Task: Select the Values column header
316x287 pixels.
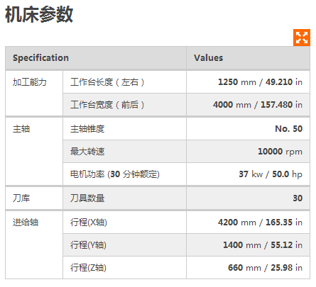Action: pyautogui.click(x=248, y=58)
